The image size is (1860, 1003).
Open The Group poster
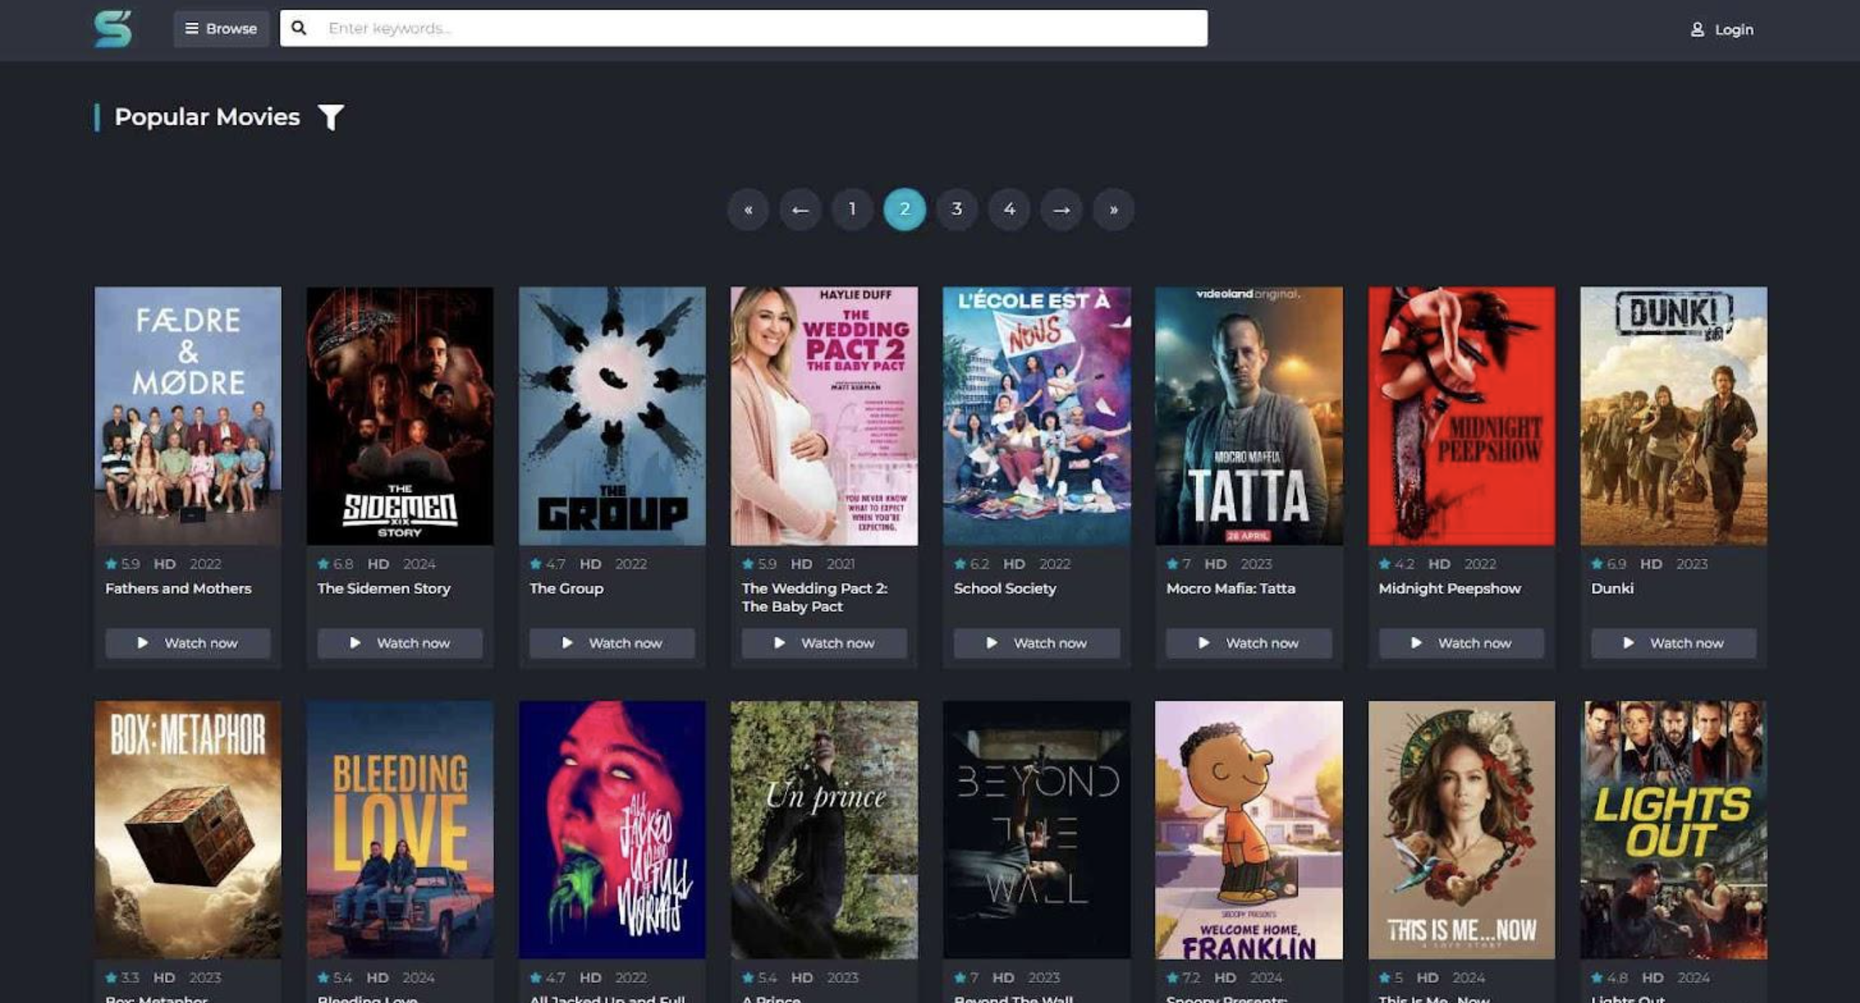coord(612,416)
